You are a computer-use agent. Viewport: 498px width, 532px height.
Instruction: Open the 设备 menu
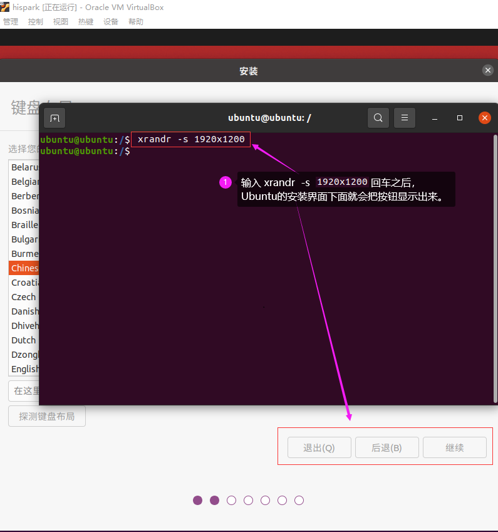(111, 21)
